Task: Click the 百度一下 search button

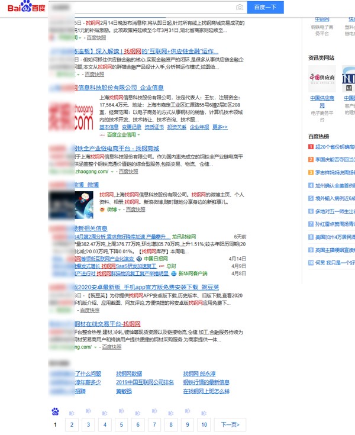Action: [x=265, y=7]
